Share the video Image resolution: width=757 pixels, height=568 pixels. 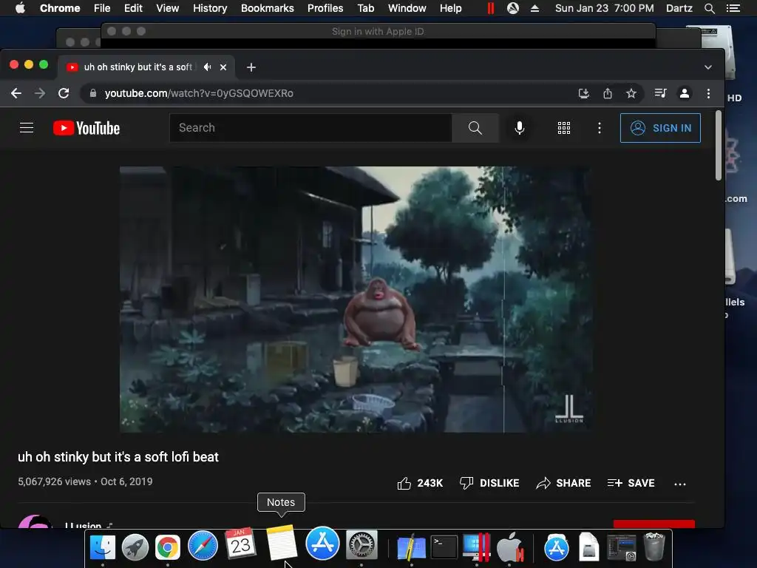point(563,483)
